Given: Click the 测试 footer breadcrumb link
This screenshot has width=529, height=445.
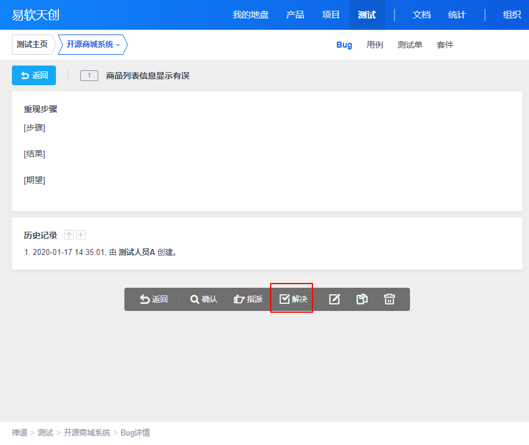Looking at the screenshot, I should [x=46, y=432].
